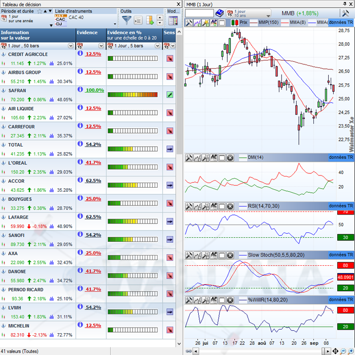Click magic wand icon in the Prix panel toolbar

pyautogui.click(x=205, y=23)
